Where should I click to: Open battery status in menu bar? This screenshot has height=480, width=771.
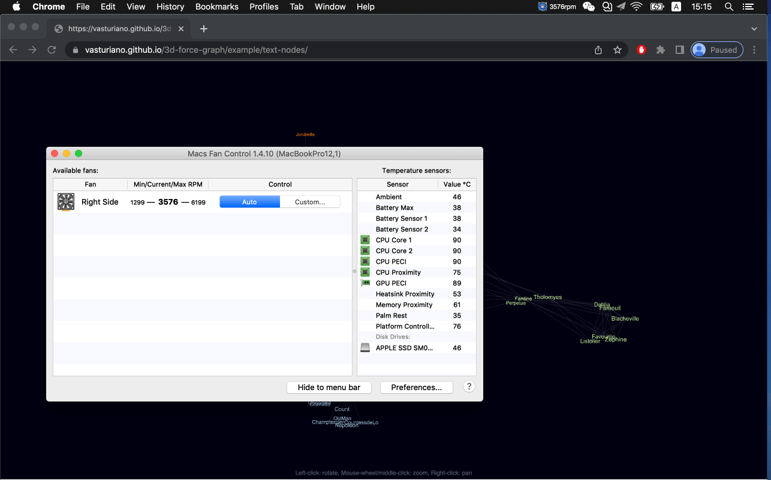pos(657,7)
